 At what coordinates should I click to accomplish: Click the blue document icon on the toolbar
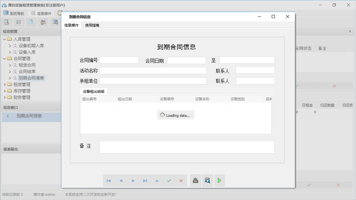30,22
